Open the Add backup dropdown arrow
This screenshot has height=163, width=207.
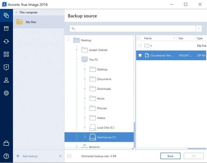pos(60,156)
